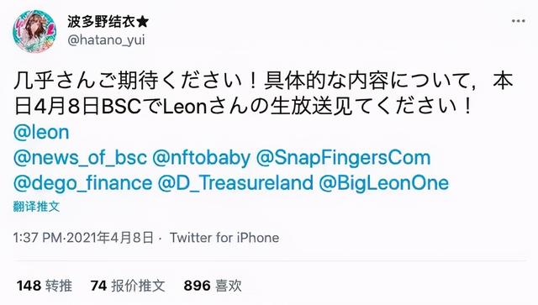
Task: Click the @hatano_yui handle
Action: point(106,40)
